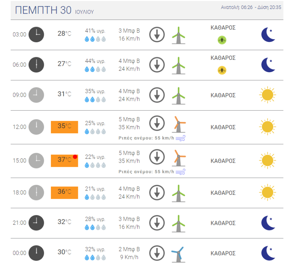Viewport: 293px width, 268px height.
Task: Click the clock icon for 00:00
Action: coord(36,253)
